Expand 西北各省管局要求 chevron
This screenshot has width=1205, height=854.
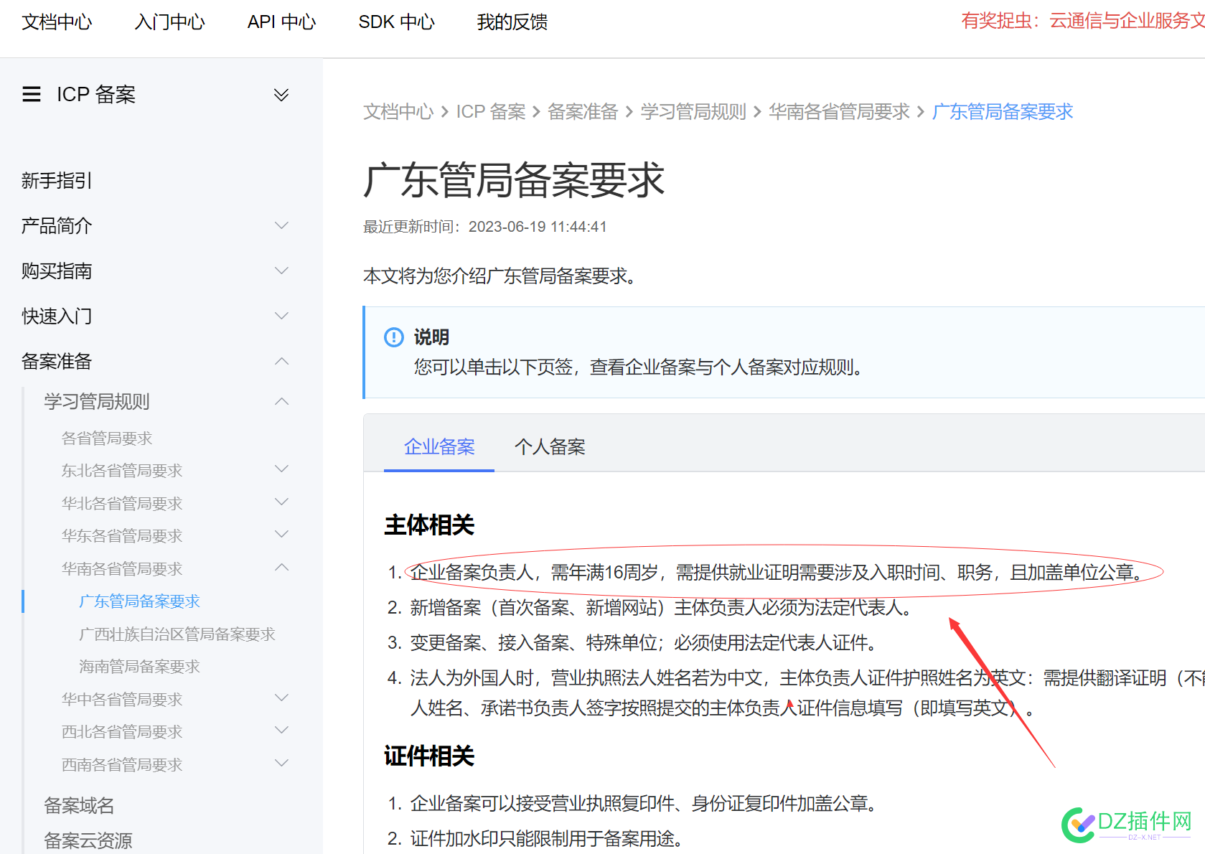tap(282, 731)
